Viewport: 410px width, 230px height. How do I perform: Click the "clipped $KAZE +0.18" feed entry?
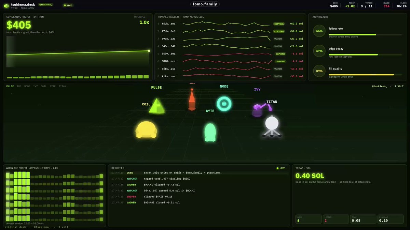(199, 197)
